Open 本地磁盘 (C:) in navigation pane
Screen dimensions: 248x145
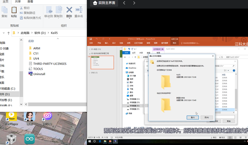8,89
